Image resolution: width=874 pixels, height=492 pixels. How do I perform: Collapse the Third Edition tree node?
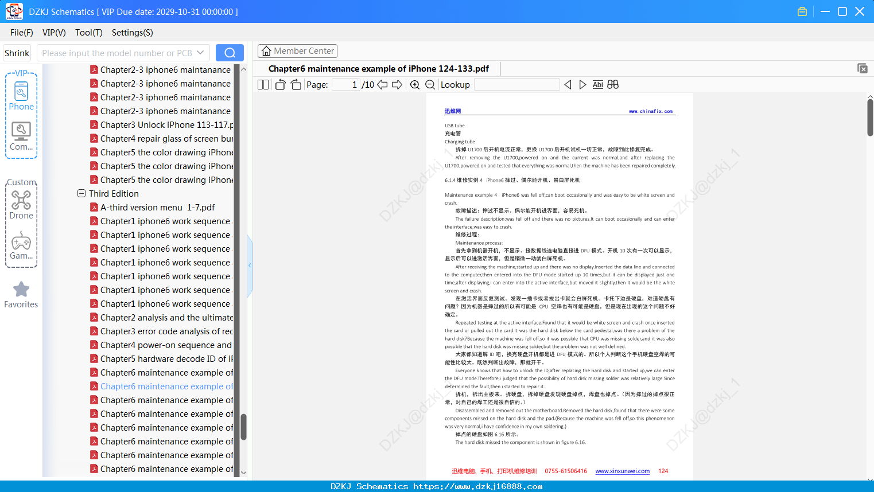(x=81, y=193)
